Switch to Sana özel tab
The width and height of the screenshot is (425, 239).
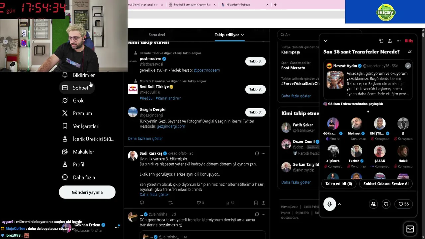(157, 35)
